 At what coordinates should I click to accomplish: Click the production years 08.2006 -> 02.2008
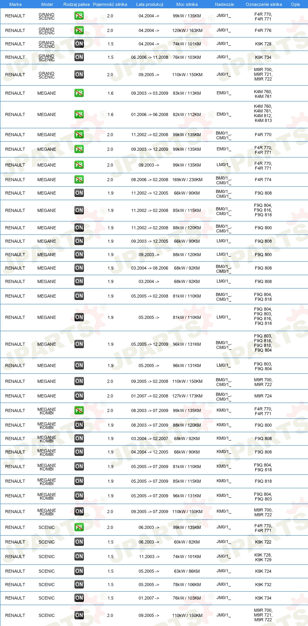[x=150, y=180]
